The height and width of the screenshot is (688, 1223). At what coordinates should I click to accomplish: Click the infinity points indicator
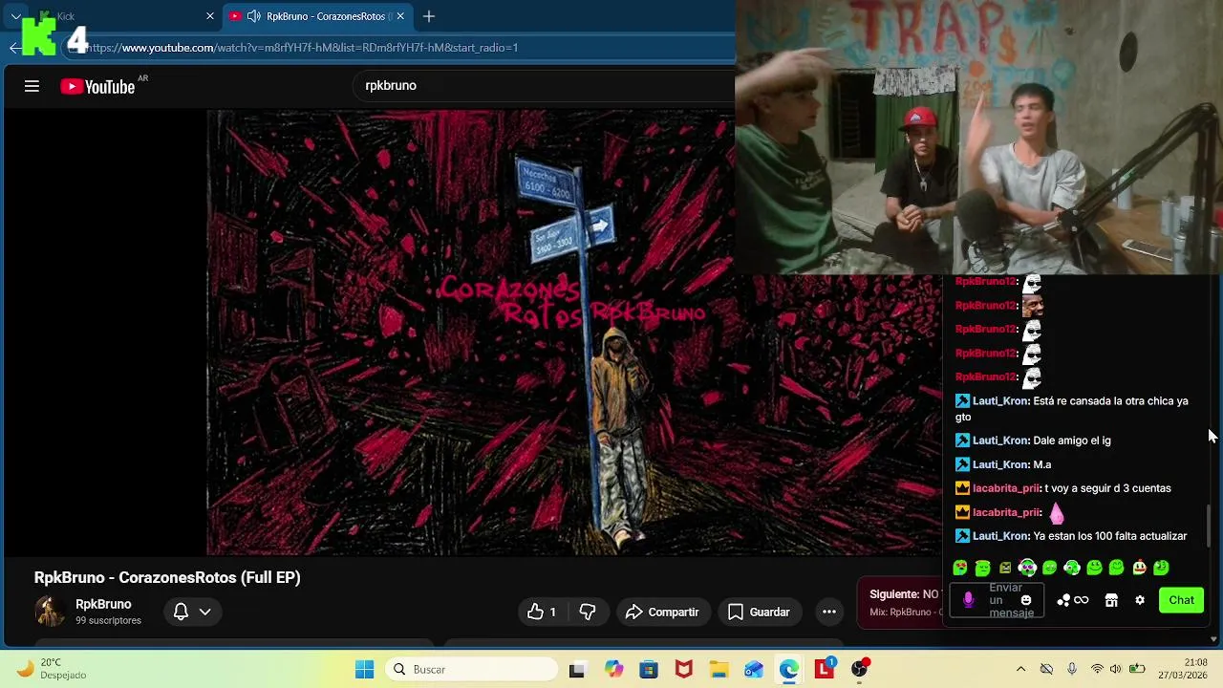point(1082,600)
